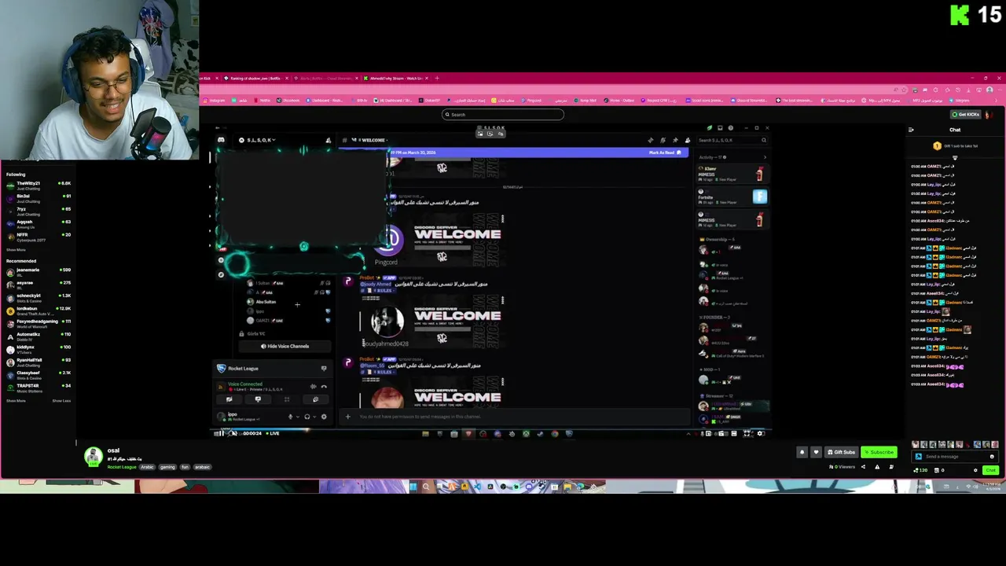Click the Discord invite people icon
This screenshot has width=1006, height=566.
point(329,140)
